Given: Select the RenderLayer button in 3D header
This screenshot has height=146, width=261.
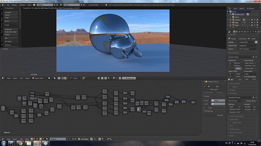Looking at the screenshot, I should [x=129, y=78].
